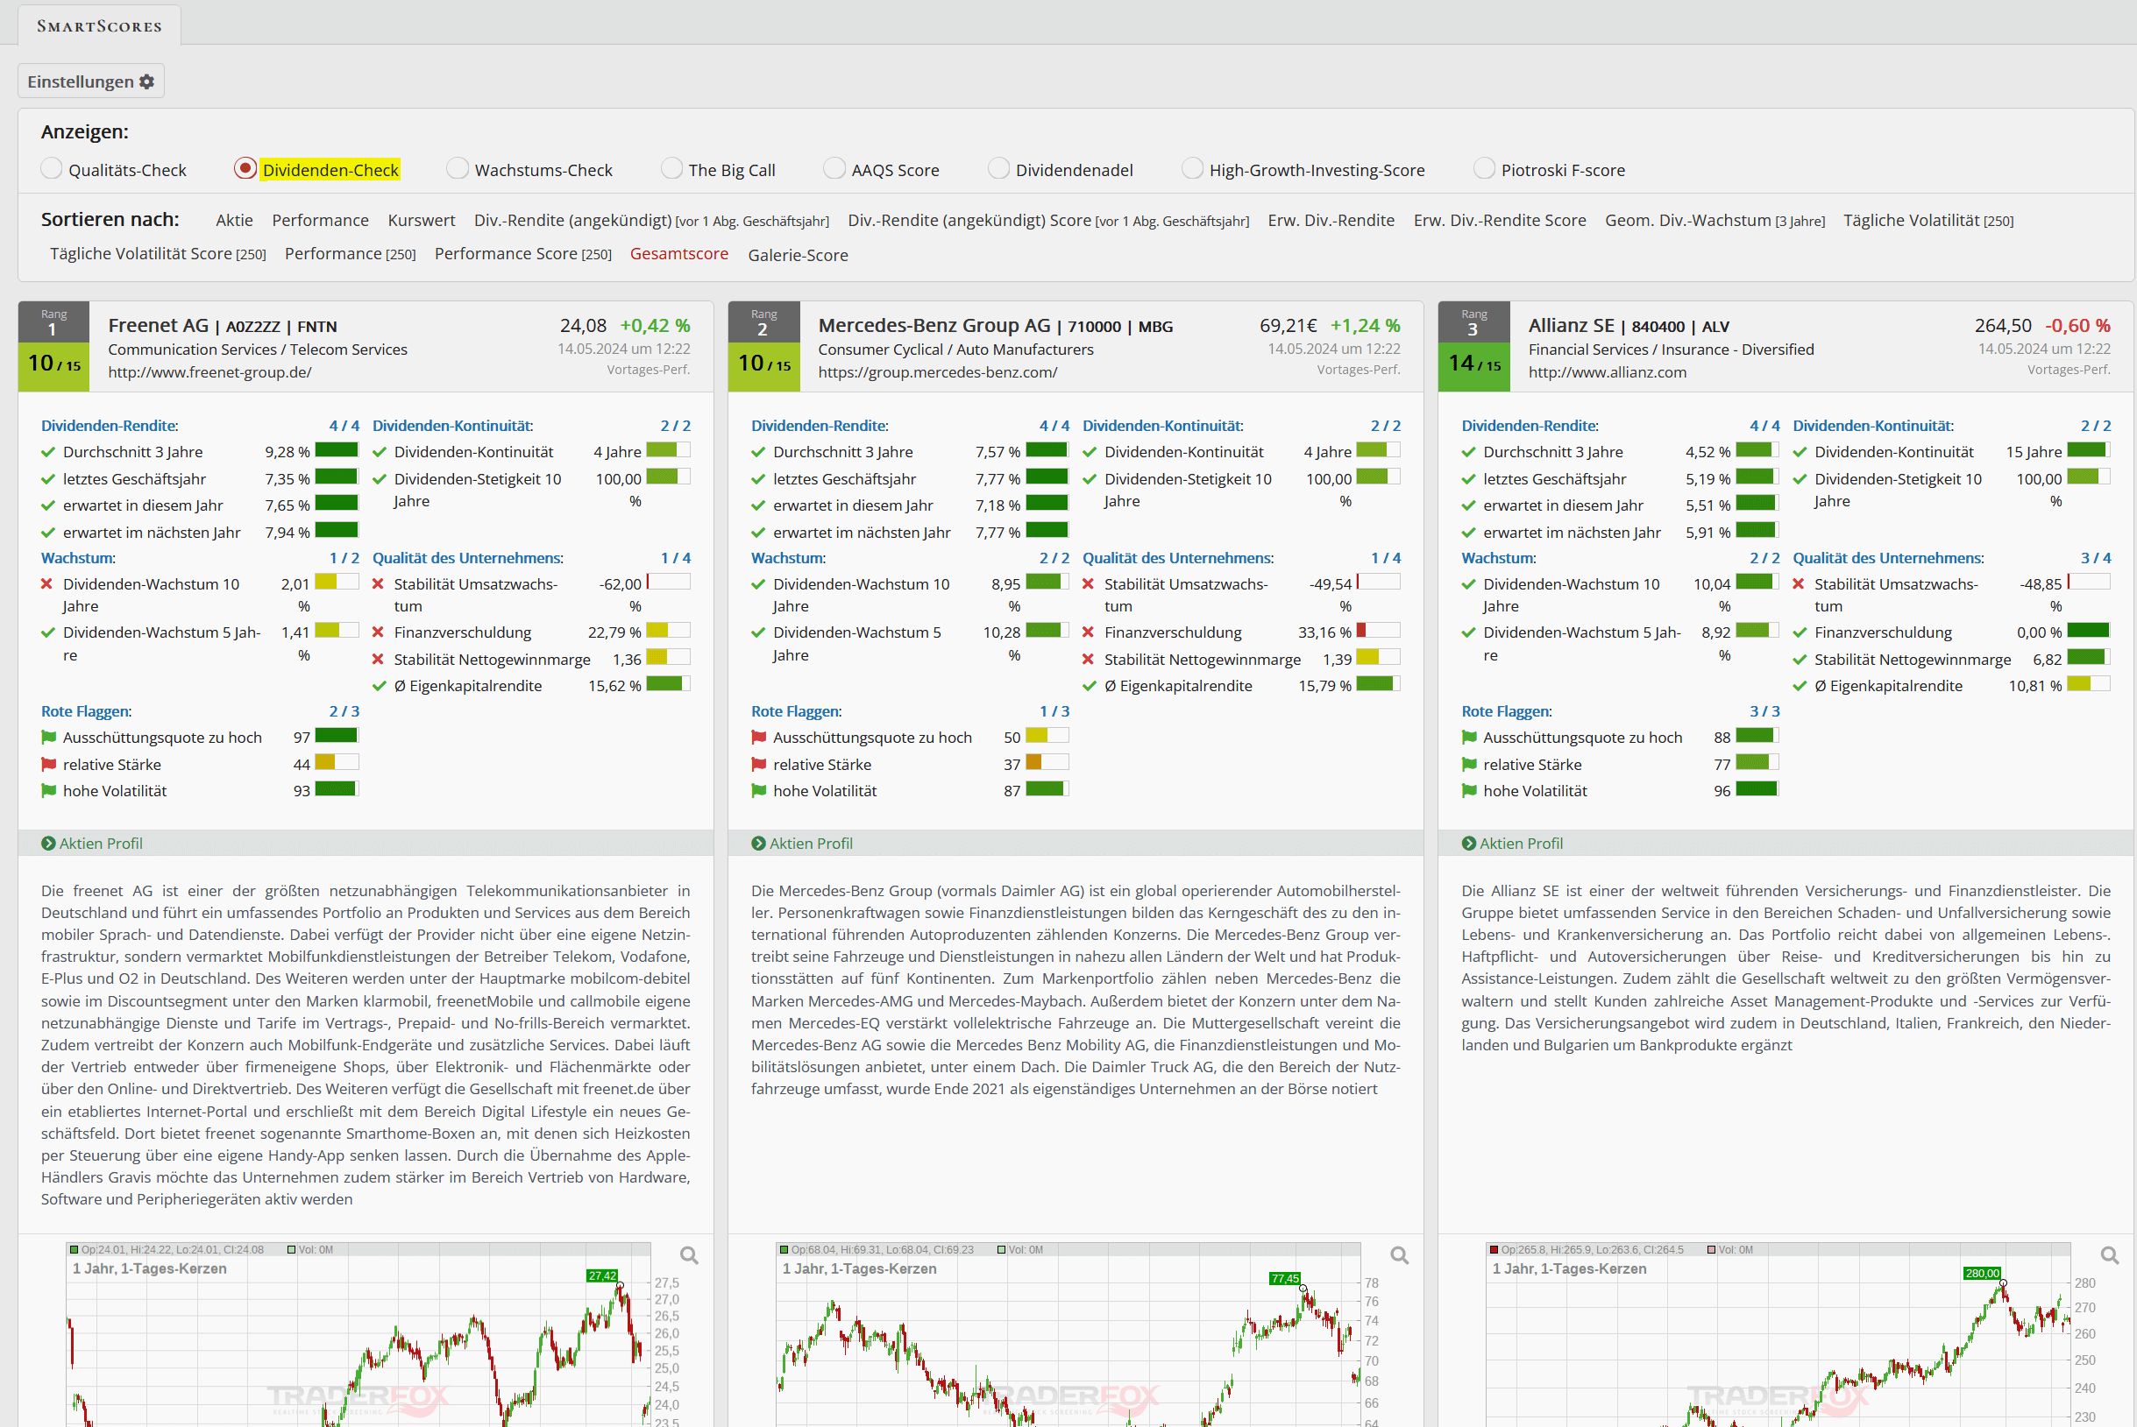Select the Wachstums-Check radio button

pyautogui.click(x=458, y=169)
